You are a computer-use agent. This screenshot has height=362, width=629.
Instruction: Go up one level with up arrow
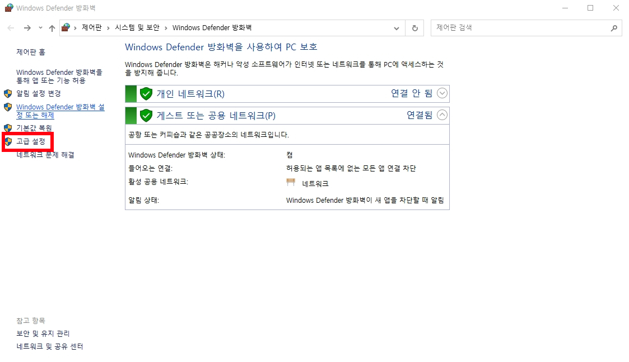pos(52,28)
